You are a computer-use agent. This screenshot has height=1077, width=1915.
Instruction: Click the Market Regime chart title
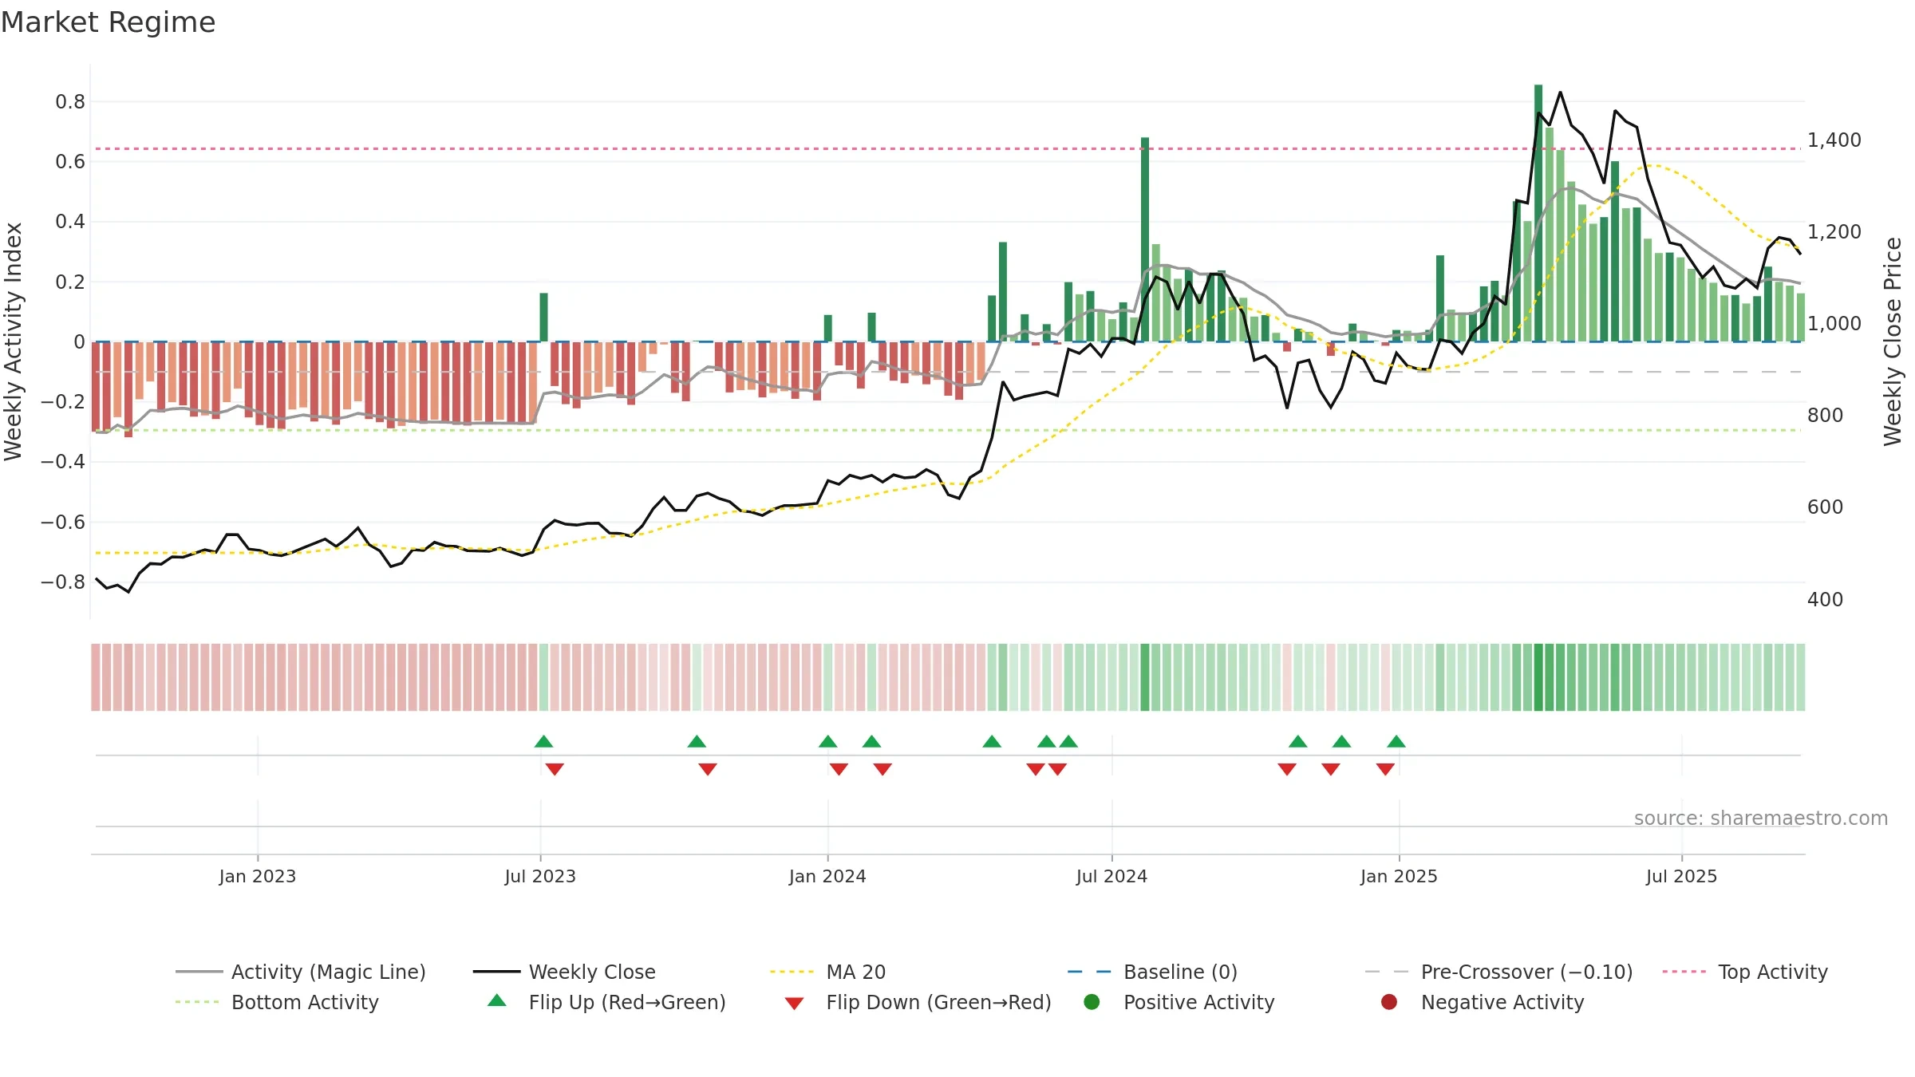pyautogui.click(x=108, y=22)
